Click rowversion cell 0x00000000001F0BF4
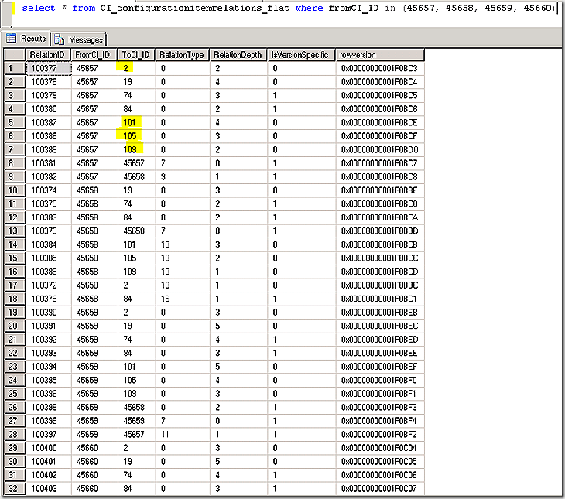Image resolution: width=565 pixels, height=499 pixels. (379, 421)
